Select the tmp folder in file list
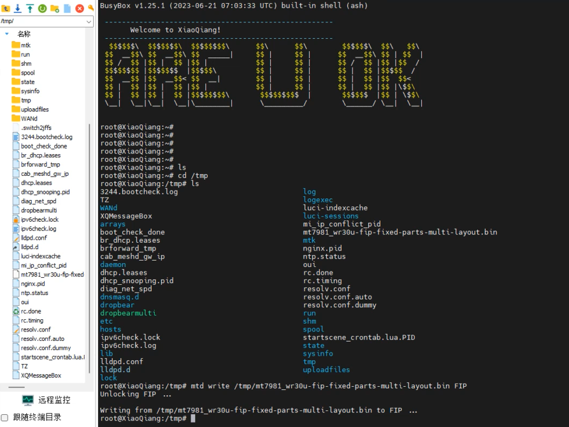The height and width of the screenshot is (427, 569). [26, 100]
